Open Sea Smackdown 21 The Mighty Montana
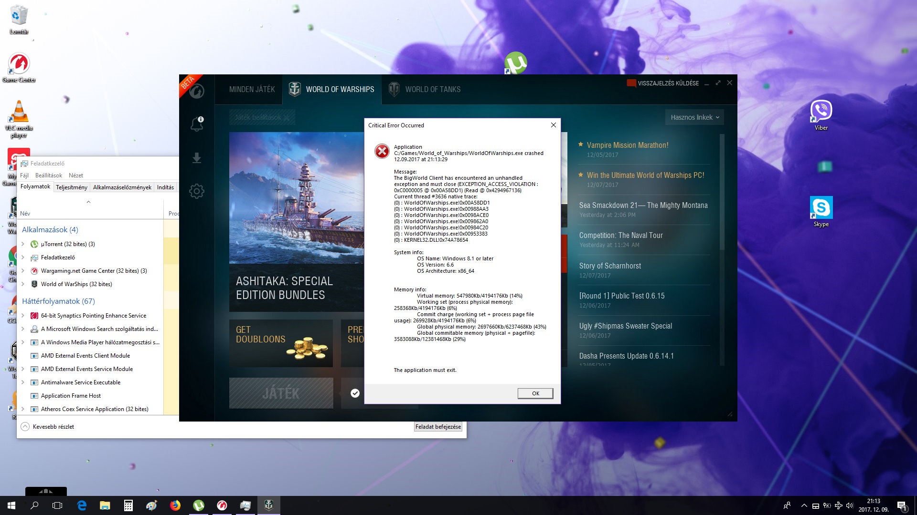Image resolution: width=917 pixels, height=515 pixels. click(x=643, y=205)
